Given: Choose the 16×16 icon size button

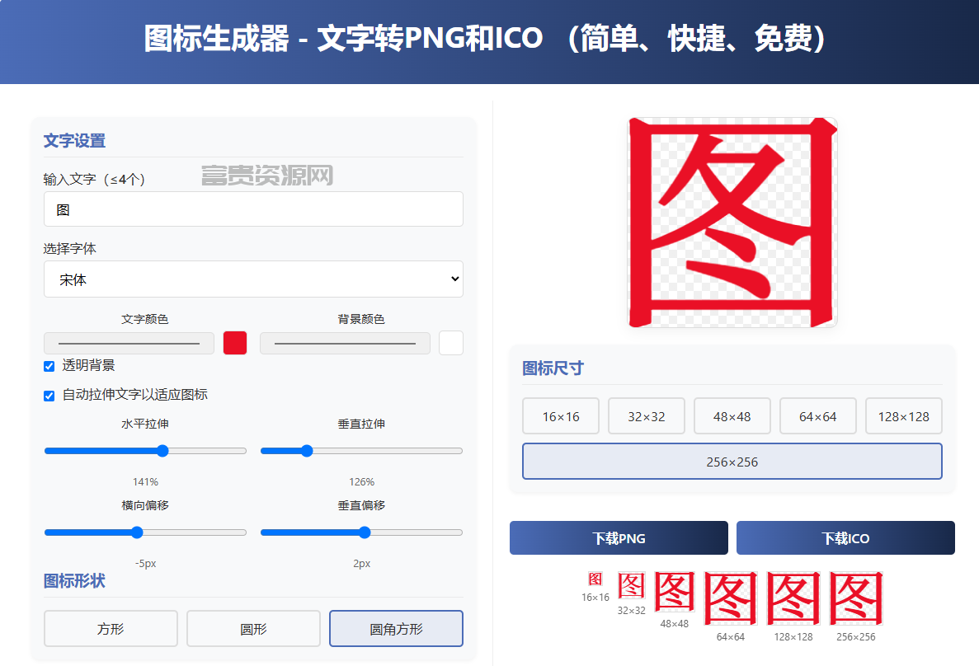Looking at the screenshot, I should click(561, 415).
